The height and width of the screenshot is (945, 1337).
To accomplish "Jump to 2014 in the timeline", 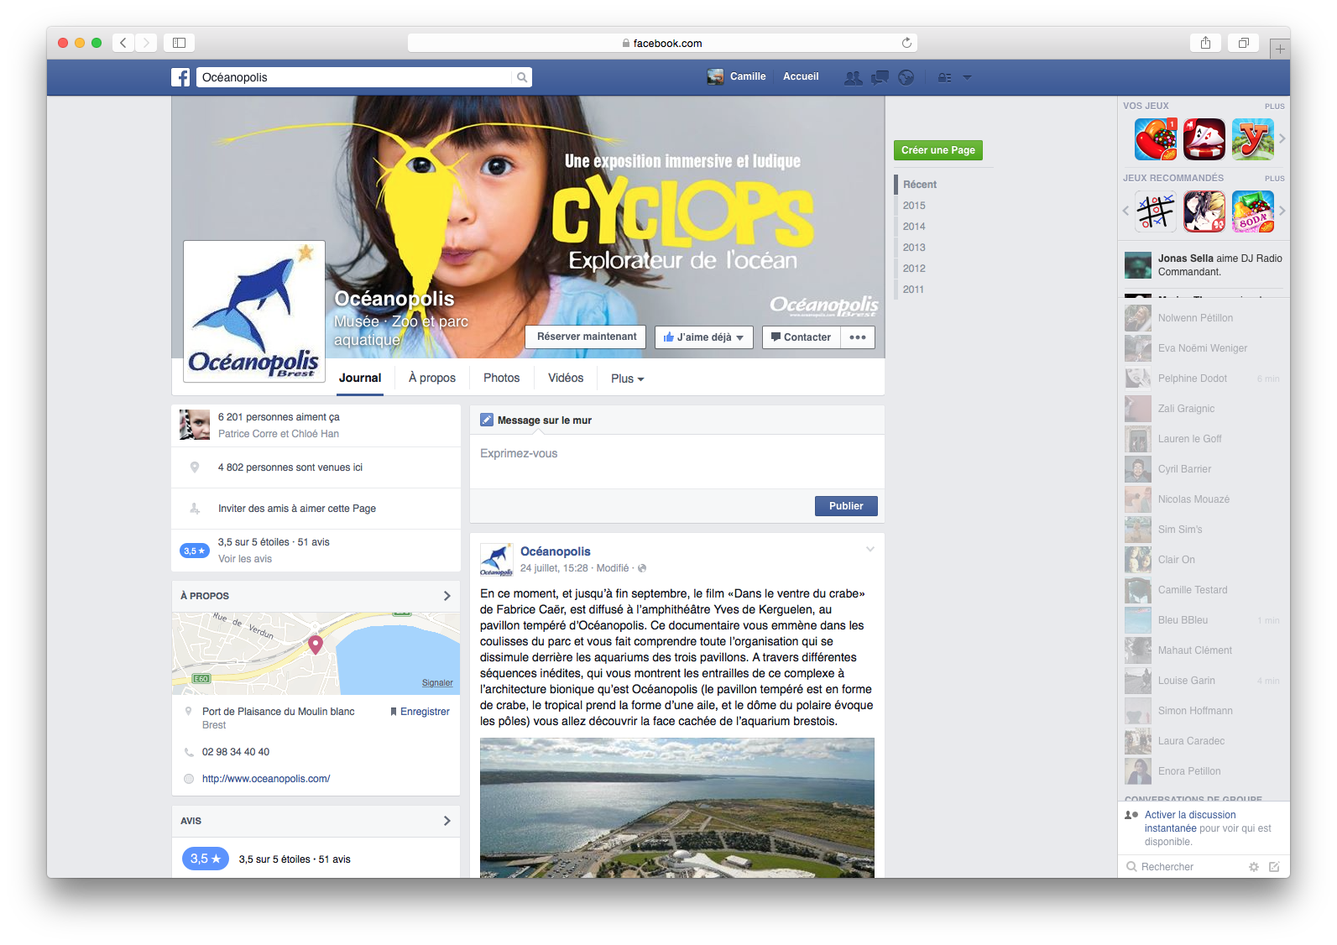I will [914, 227].
